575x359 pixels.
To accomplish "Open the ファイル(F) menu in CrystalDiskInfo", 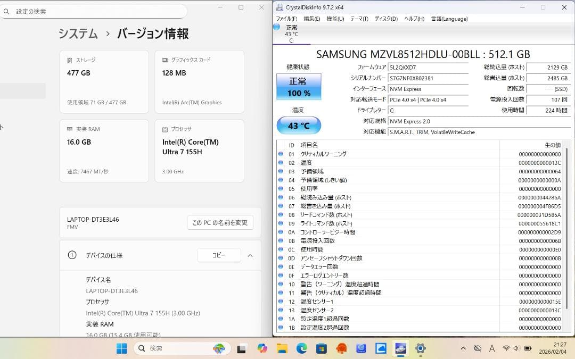I will point(287,18).
